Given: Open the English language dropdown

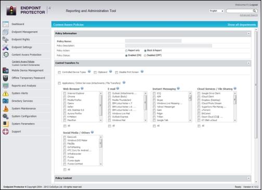Looking at the screenshot, I should point(217,11).
